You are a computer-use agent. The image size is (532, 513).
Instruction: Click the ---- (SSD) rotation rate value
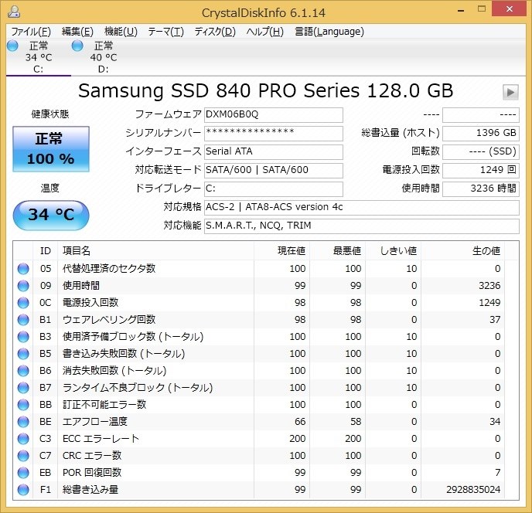(x=481, y=152)
